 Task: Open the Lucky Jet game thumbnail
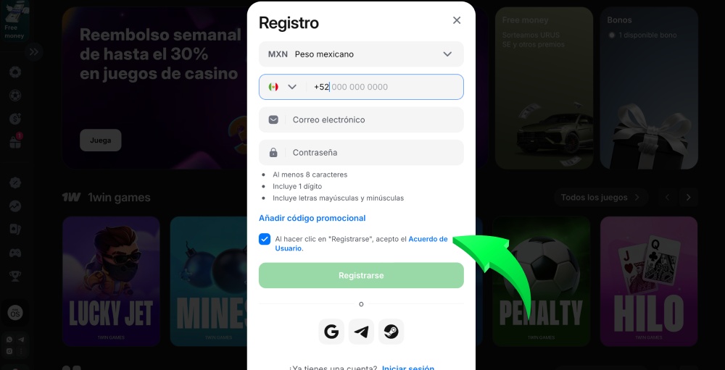click(111, 282)
